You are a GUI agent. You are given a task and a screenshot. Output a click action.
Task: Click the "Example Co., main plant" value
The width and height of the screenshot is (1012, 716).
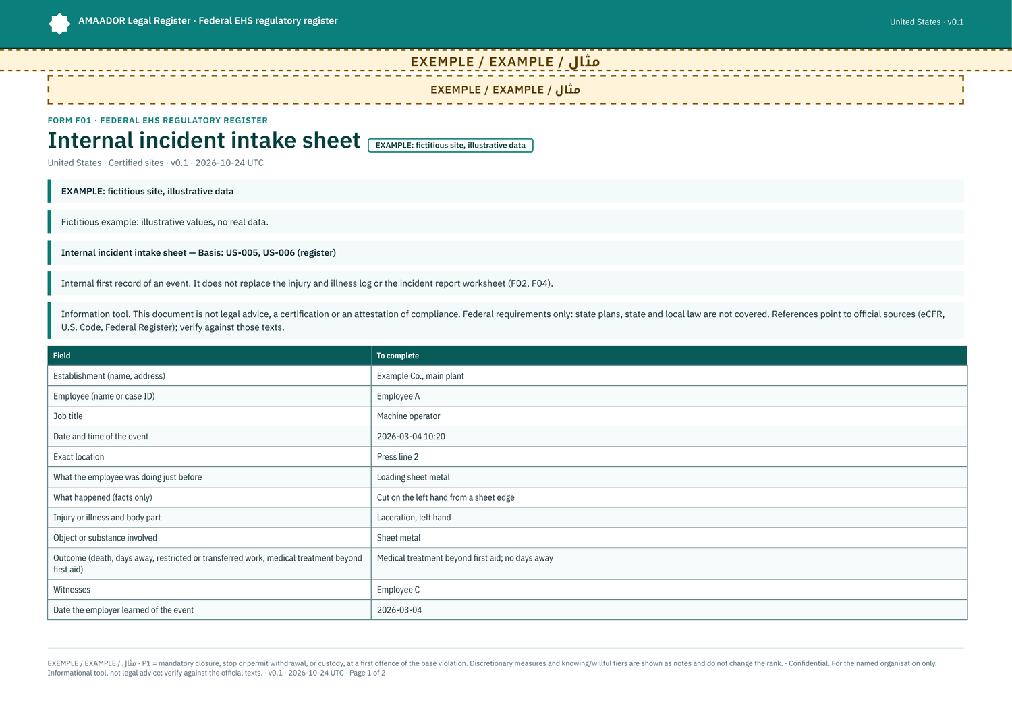pos(420,376)
